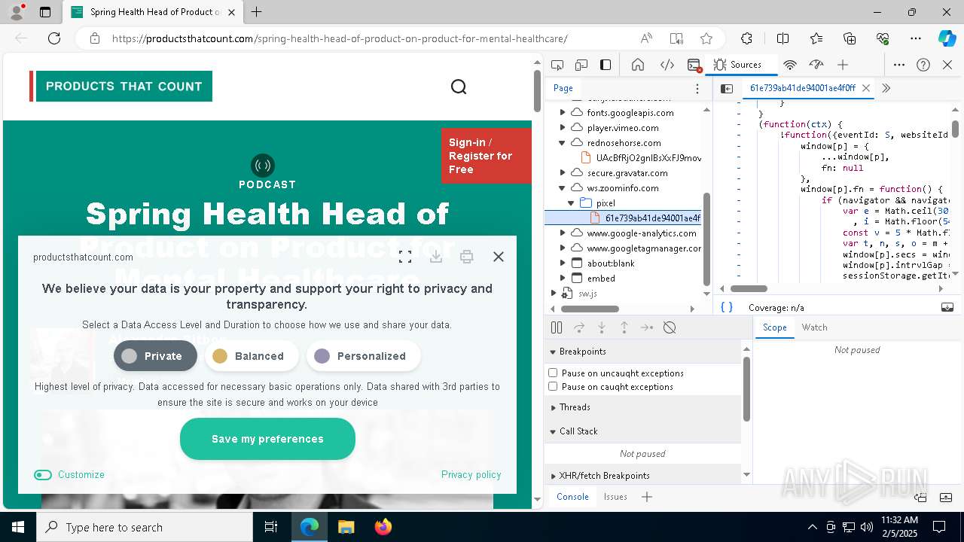Open the Privacy policy link

pyautogui.click(x=471, y=474)
